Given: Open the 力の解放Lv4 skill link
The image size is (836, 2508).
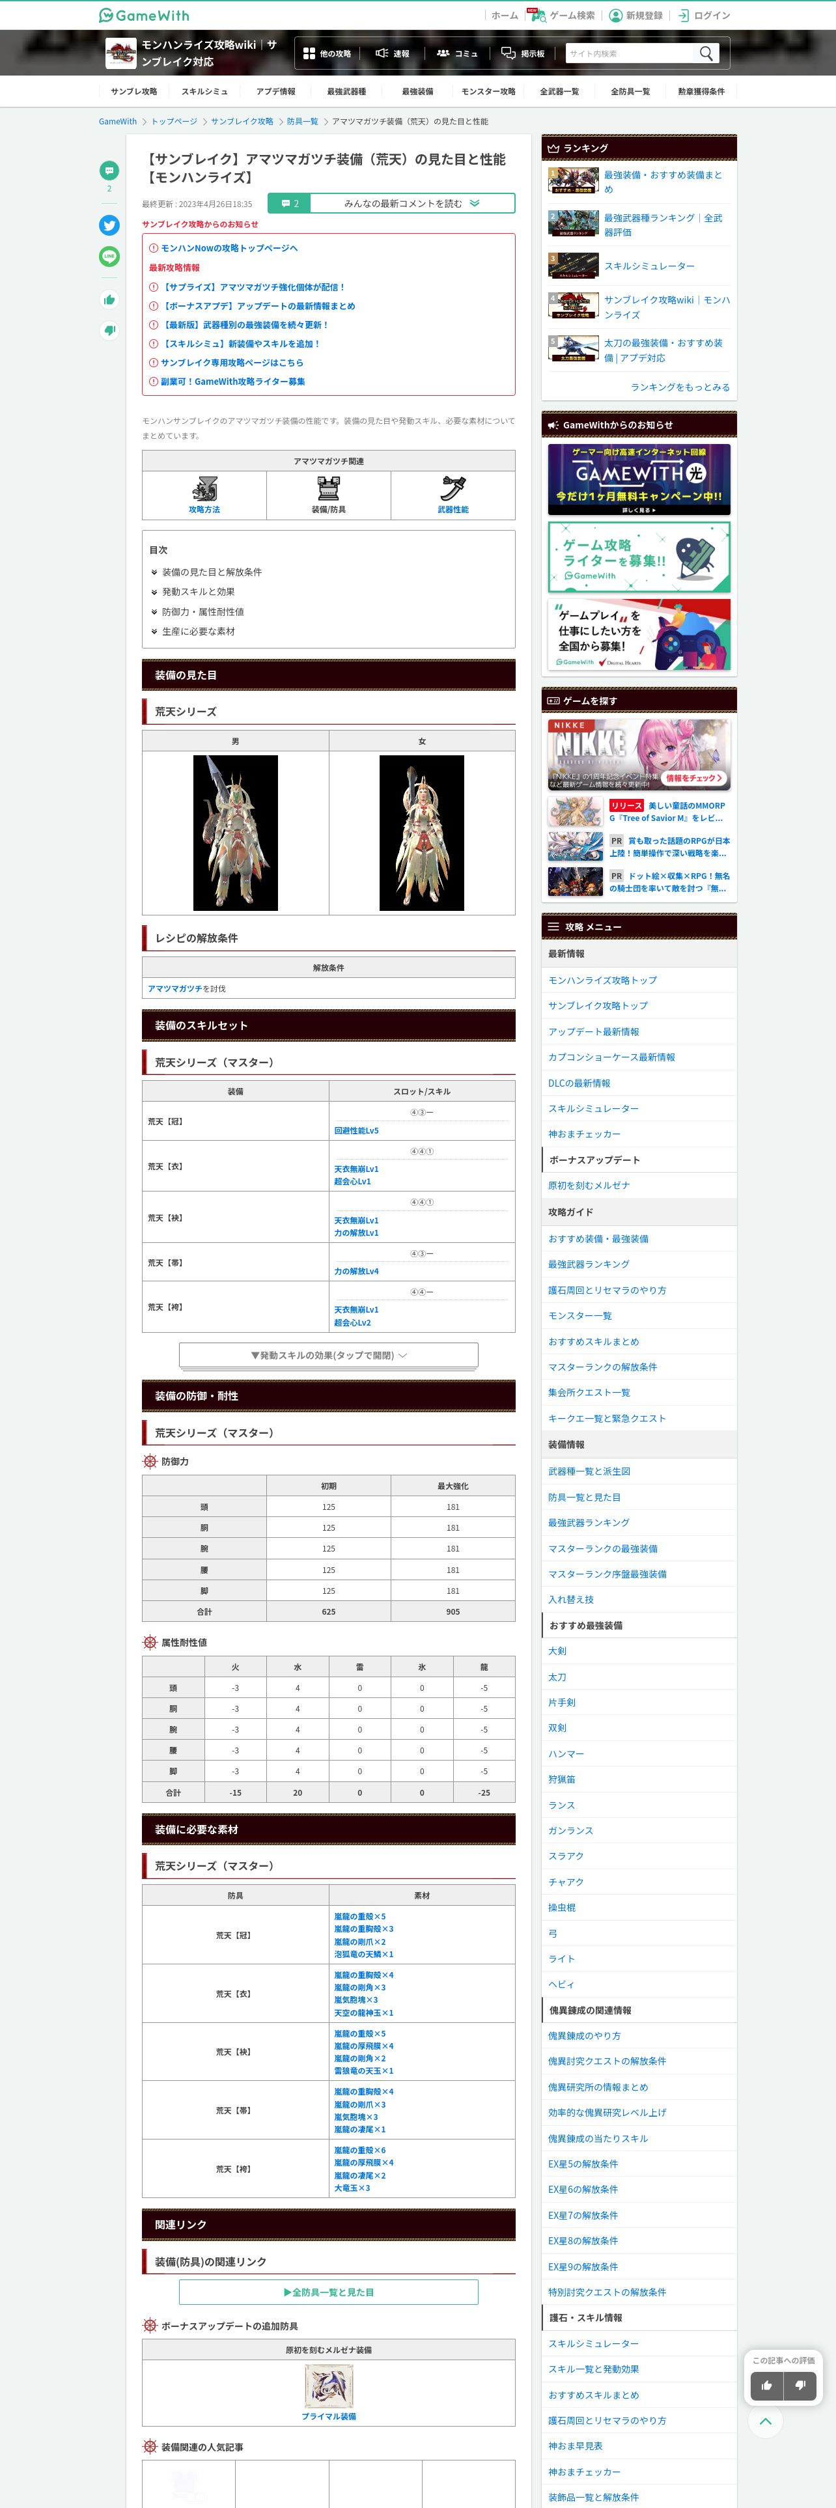Looking at the screenshot, I should (356, 1270).
